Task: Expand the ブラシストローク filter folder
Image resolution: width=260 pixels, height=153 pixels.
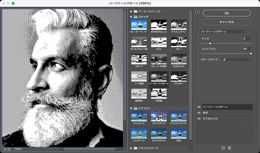Action: [x=131, y=148]
